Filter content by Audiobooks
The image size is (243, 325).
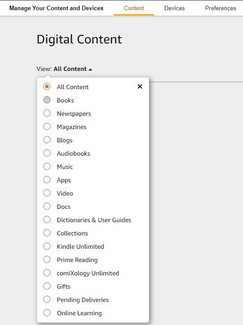[x=47, y=153]
